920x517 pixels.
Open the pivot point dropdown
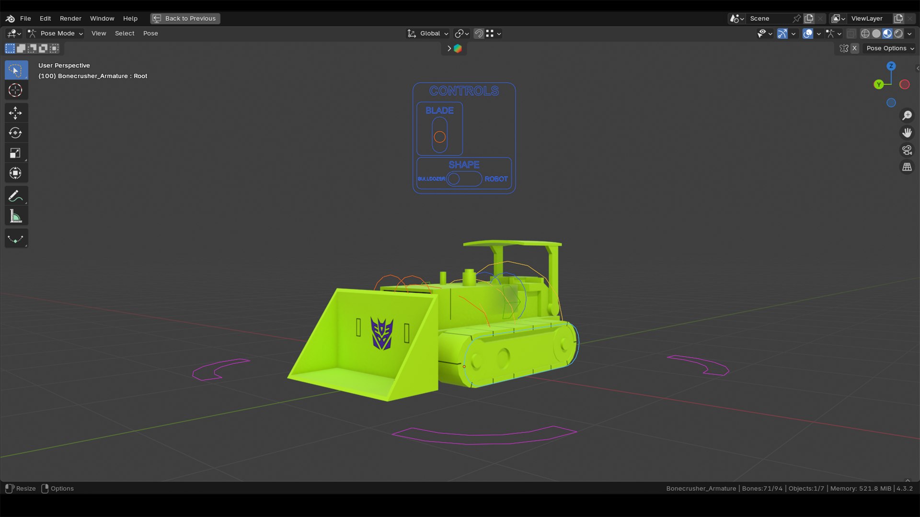(461, 34)
